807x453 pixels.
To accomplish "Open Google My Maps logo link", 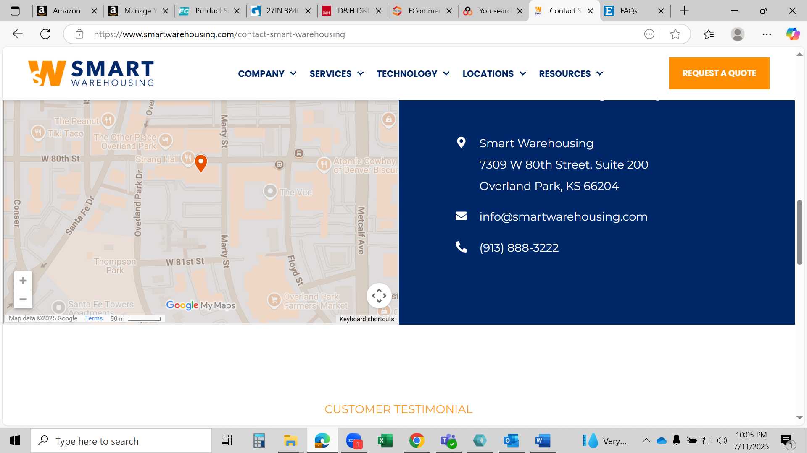I will pos(200,305).
